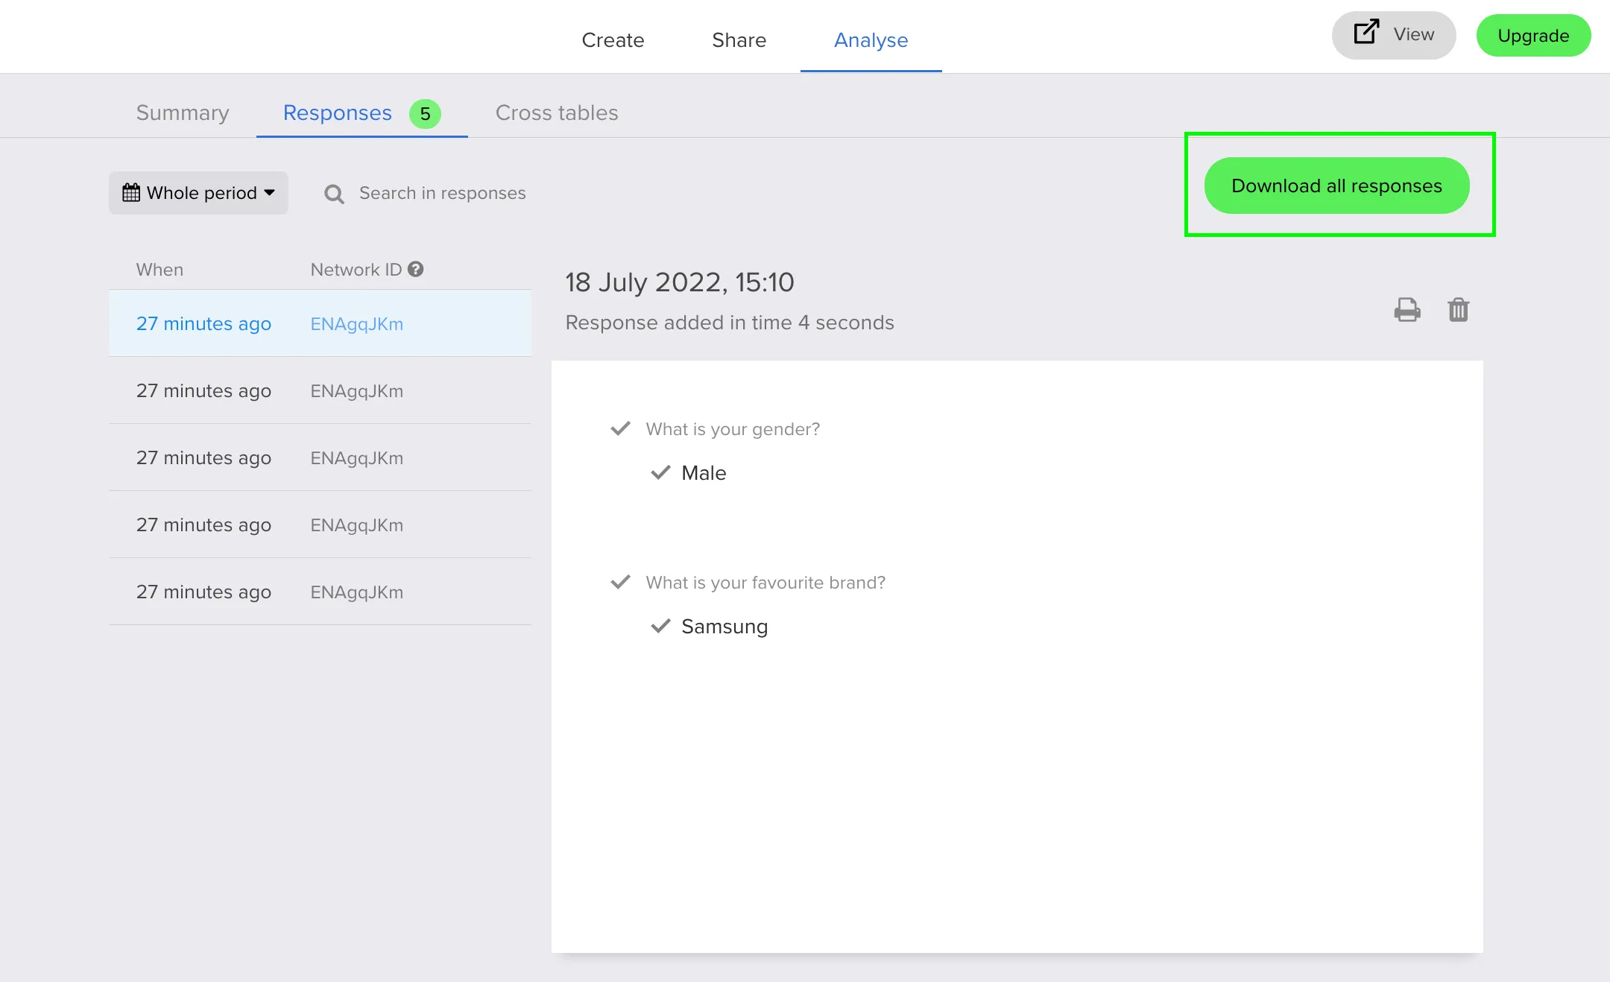Go to the Create tab
This screenshot has width=1610, height=982.
613,40
